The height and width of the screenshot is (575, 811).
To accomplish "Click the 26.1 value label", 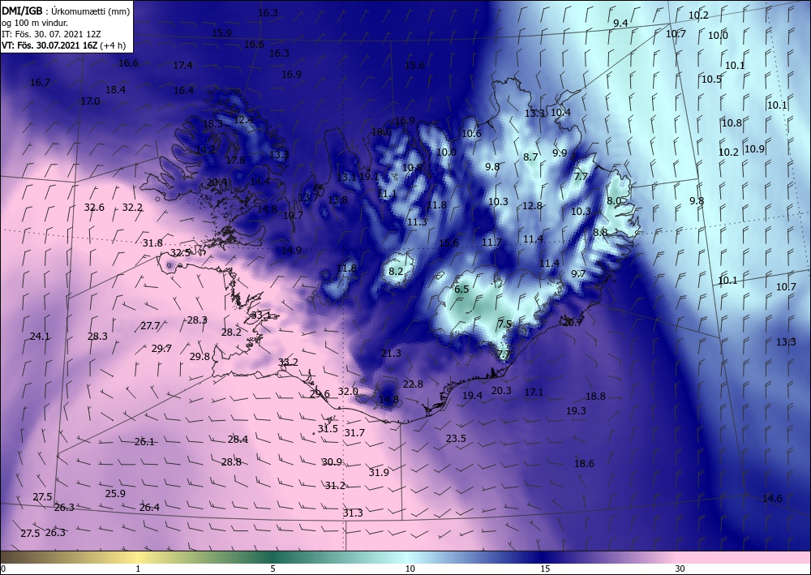I will [144, 442].
